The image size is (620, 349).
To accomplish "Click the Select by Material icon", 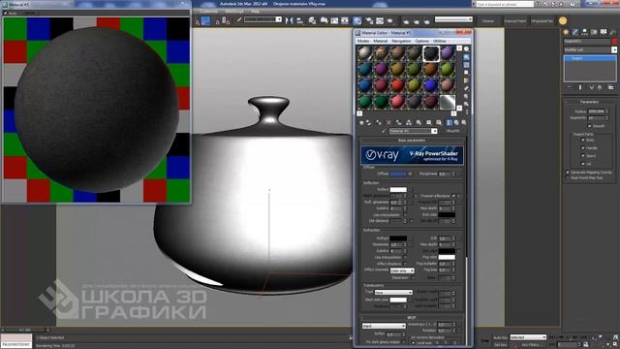I will [x=467, y=105].
